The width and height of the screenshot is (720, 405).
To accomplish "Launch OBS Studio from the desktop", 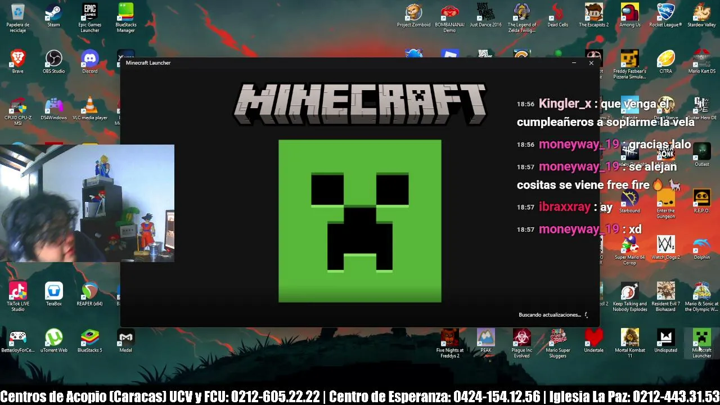I will tap(53, 62).
